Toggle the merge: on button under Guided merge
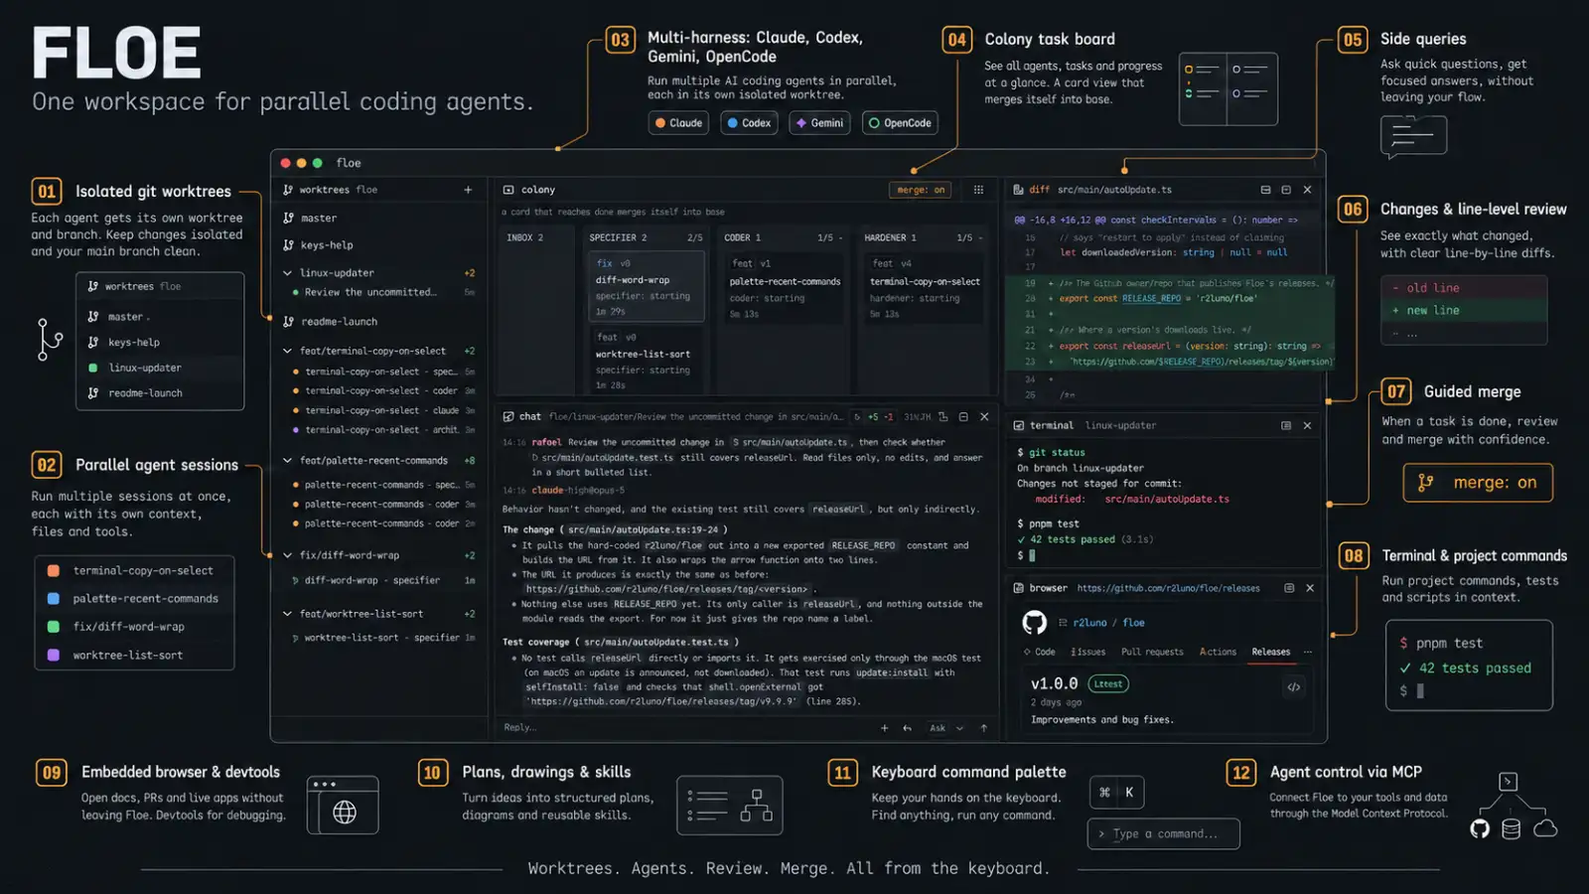The image size is (1589, 894). tap(1478, 483)
